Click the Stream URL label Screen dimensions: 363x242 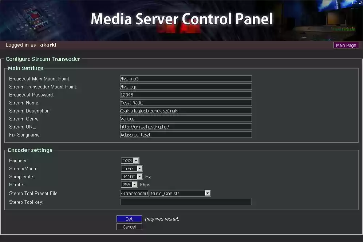tap(23, 127)
